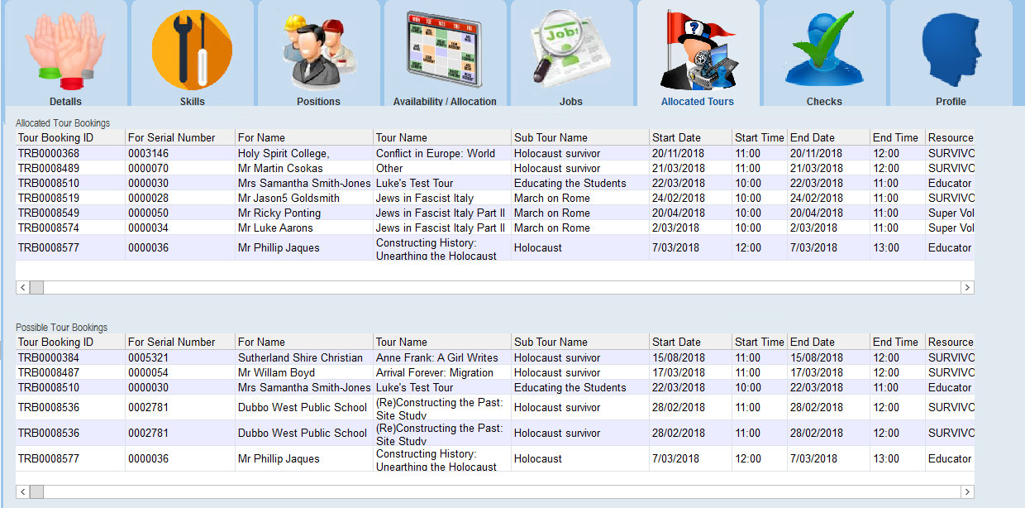Viewport: 1025px width, 508px height.
Task: Switch to the Checks tab label
Action: click(x=824, y=102)
